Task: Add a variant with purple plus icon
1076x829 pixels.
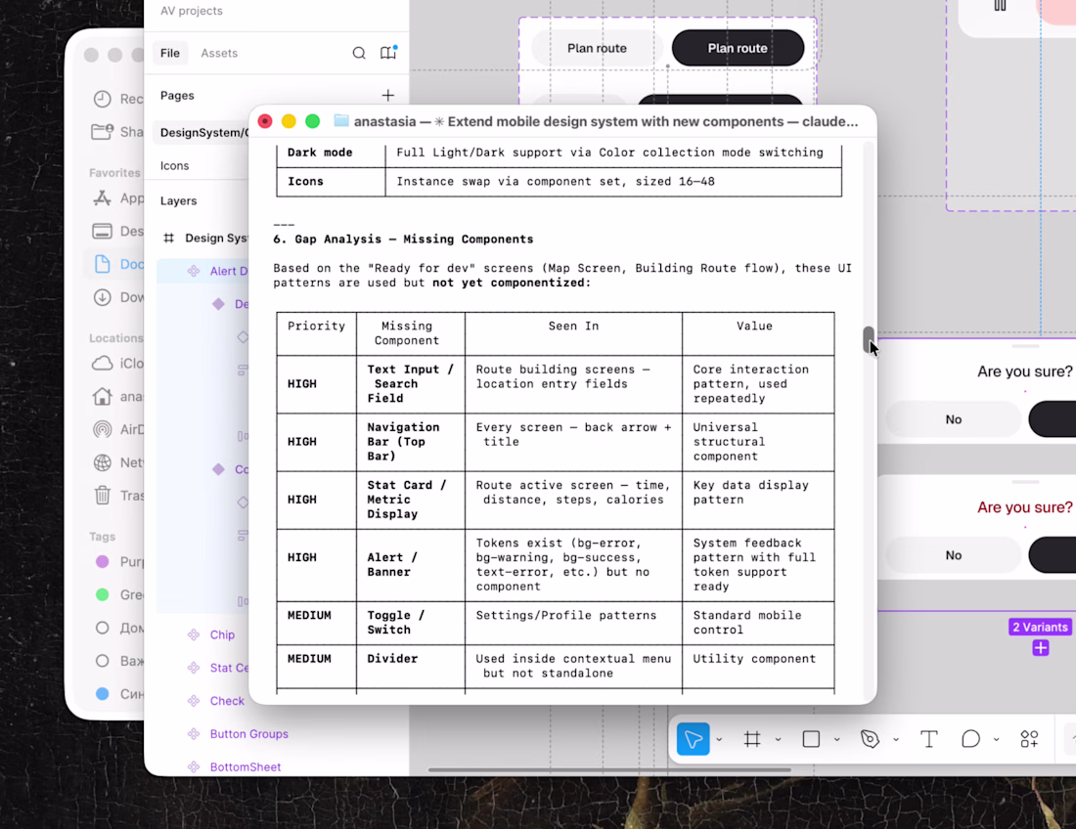Action: [1041, 648]
